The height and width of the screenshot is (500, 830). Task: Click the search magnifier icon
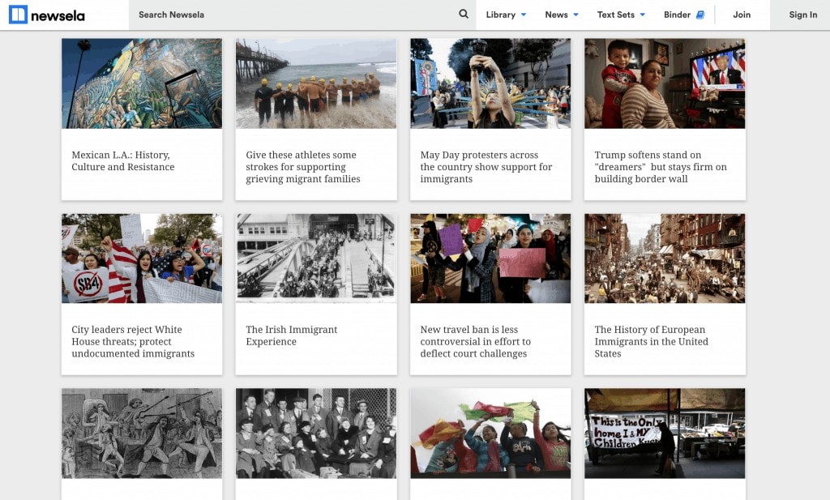[464, 15]
